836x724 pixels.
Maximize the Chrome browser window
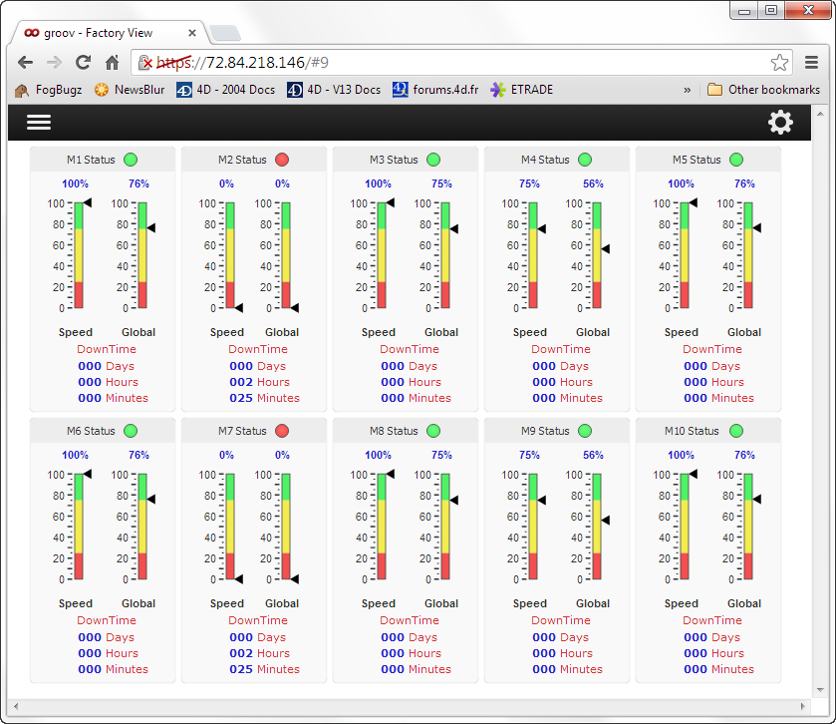click(771, 11)
